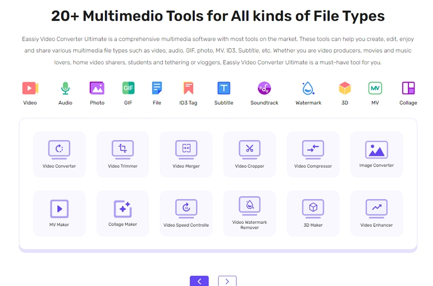Image resolution: width=433 pixels, height=286 pixels.
Task: Open the Video Converter tool
Action: click(59, 154)
